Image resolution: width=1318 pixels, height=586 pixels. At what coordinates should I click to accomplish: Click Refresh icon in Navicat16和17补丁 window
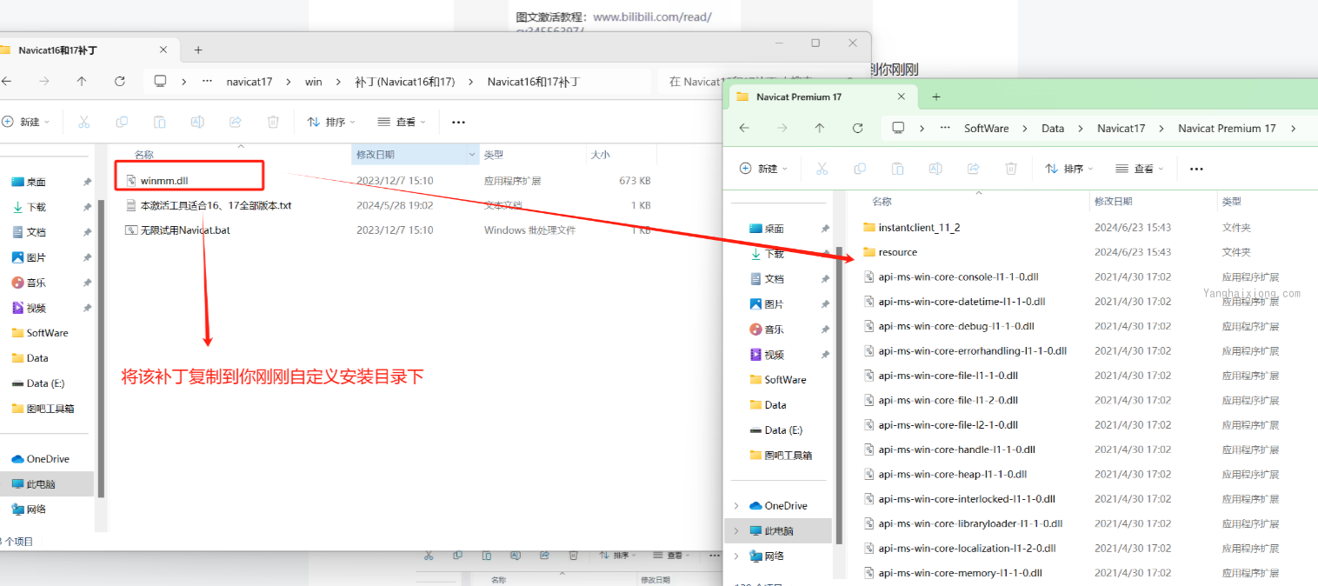(x=120, y=81)
